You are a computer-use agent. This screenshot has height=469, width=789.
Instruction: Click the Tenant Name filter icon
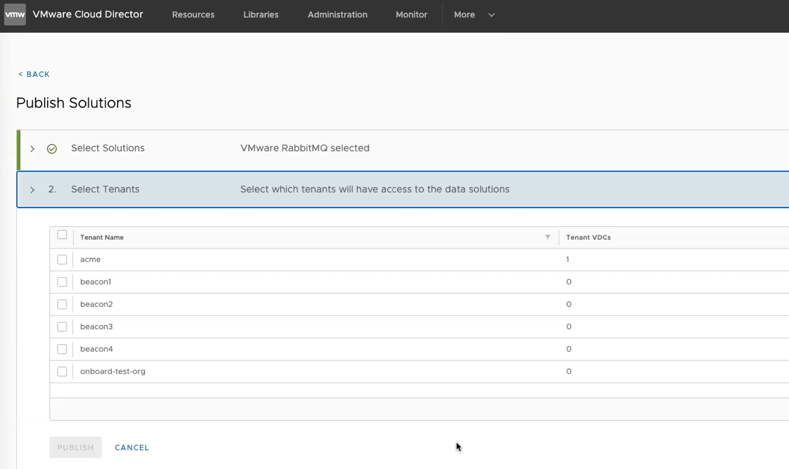tap(548, 237)
